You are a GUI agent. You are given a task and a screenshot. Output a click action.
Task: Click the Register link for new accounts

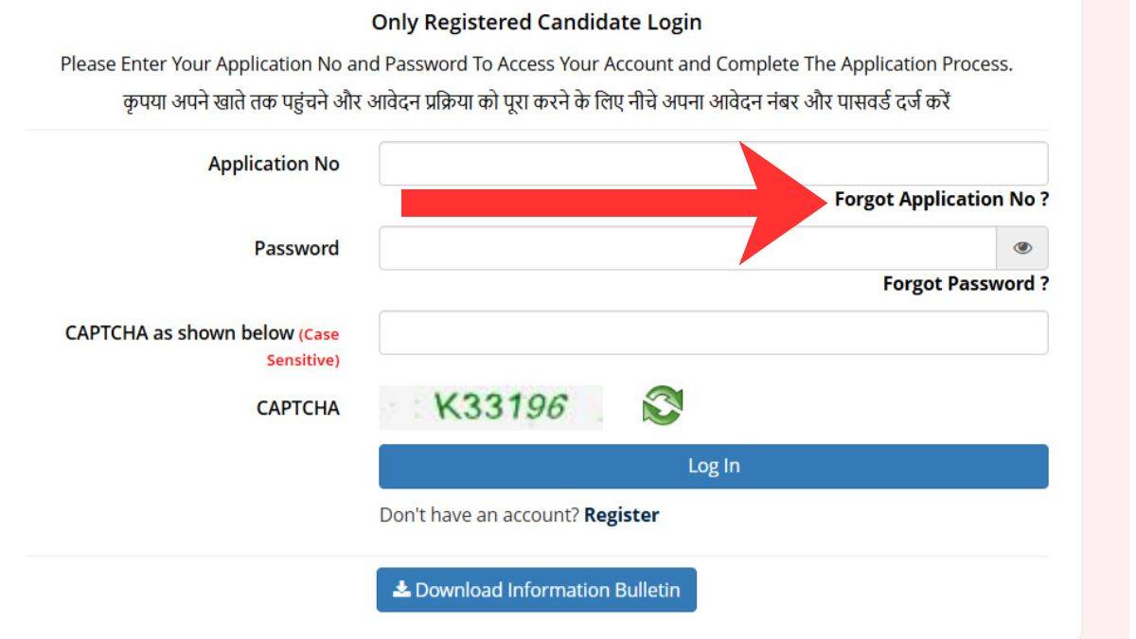pyautogui.click(x=623, y=514)
